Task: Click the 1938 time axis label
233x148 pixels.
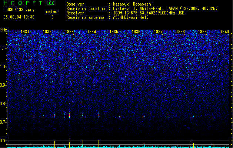Action: point(180,31)
